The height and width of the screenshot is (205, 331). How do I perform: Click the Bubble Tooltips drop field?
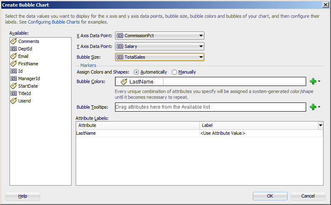(211, 107)
